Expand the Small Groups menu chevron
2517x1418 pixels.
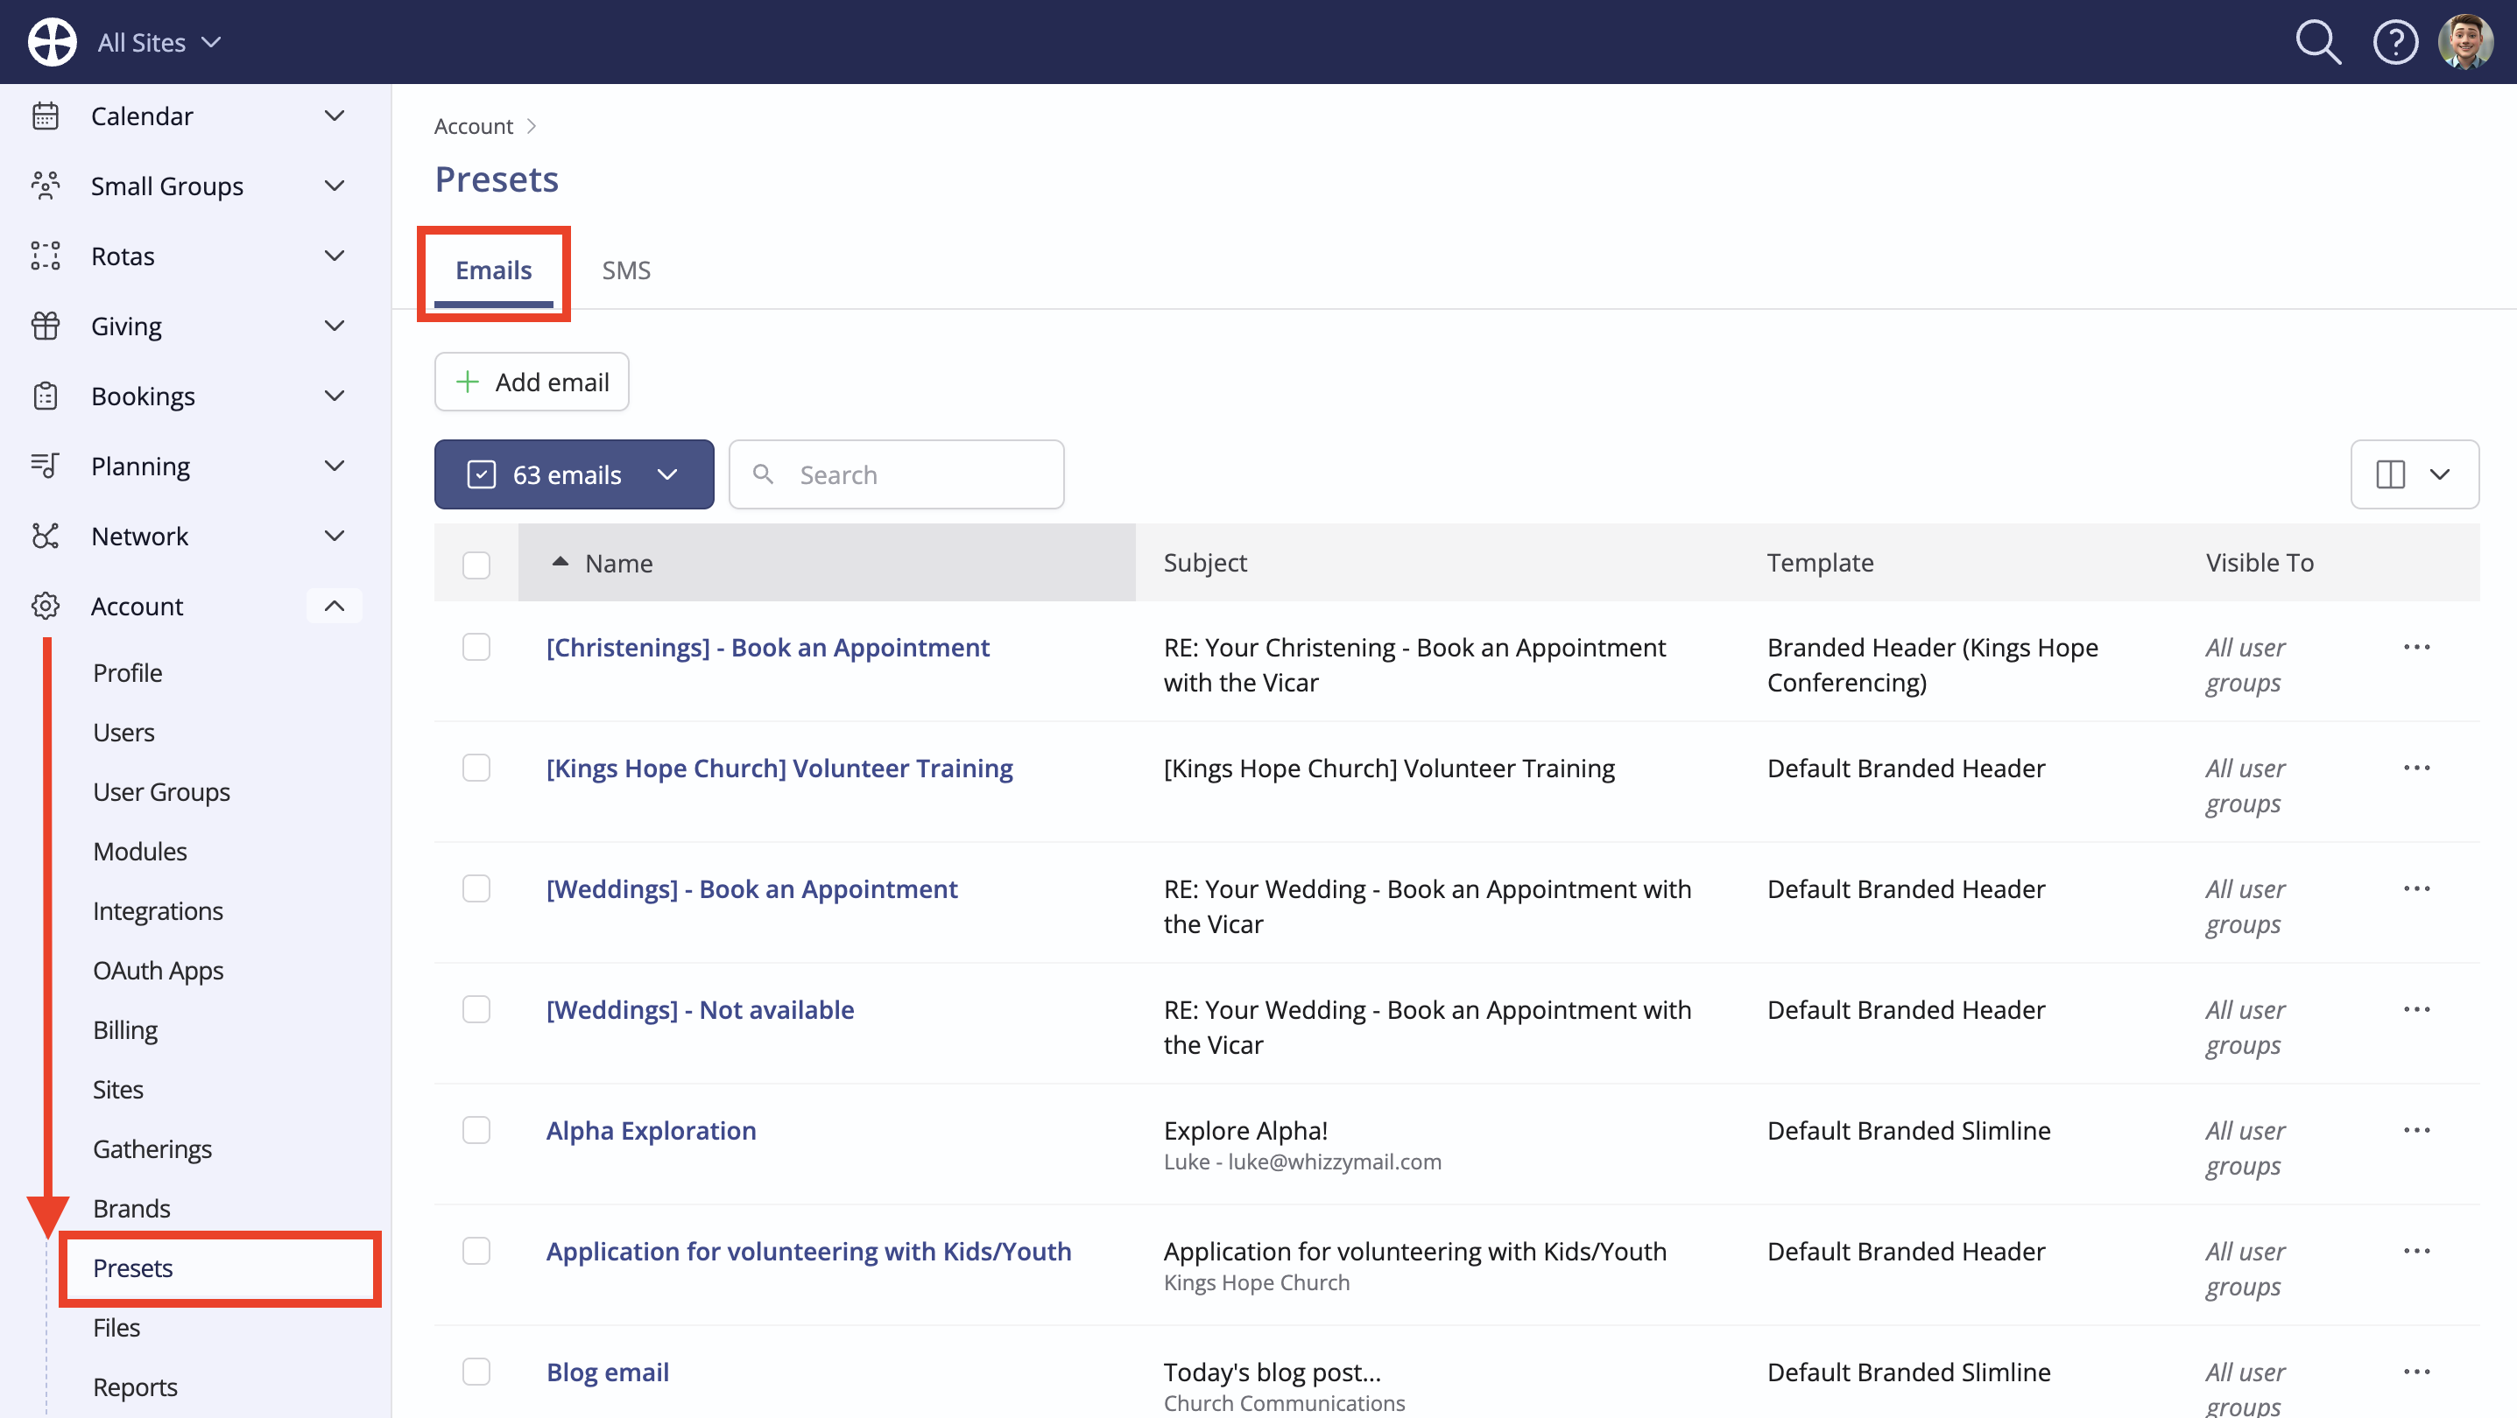[335, 186]
